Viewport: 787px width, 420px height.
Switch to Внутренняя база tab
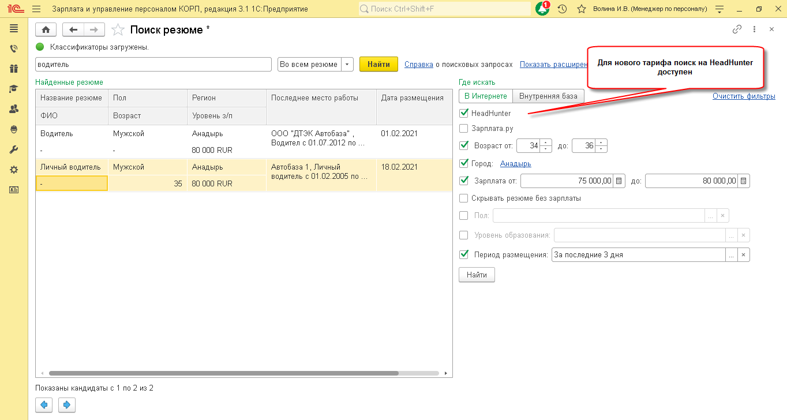548,96
